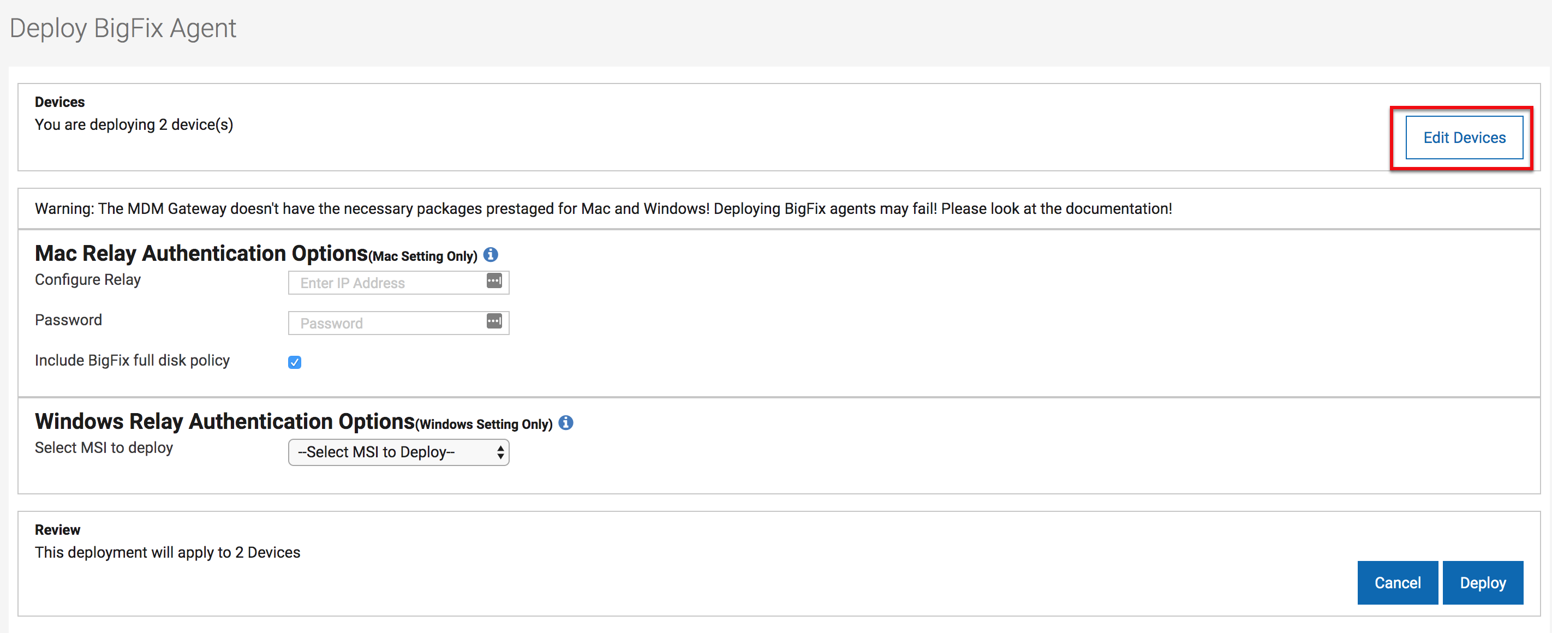1552x633 pixels.
Task: Click autofill icon inside the Password field
Action: tap(494, 321)
